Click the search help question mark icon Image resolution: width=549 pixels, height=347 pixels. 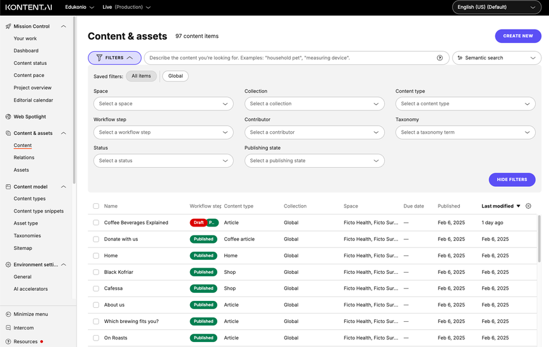click(440, 58)
